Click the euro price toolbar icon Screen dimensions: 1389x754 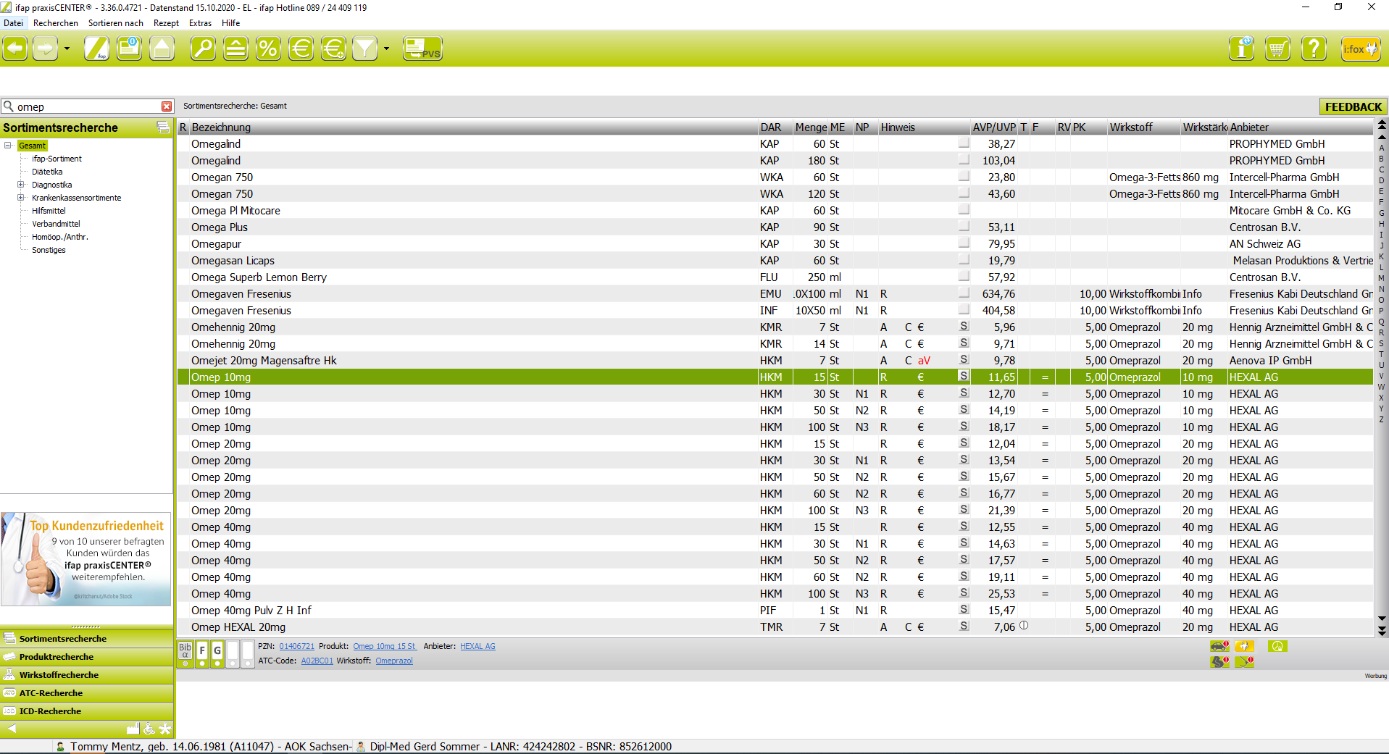[301, 49]
